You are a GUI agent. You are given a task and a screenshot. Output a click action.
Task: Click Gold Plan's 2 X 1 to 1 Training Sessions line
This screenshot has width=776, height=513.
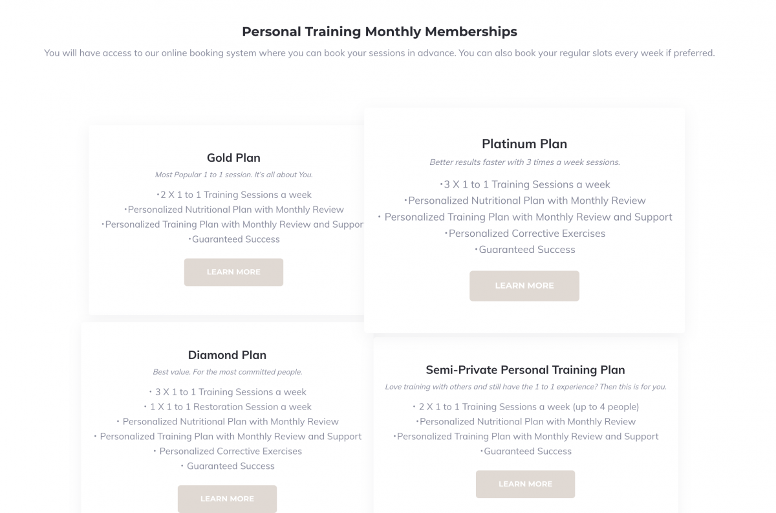click(x=234, y=195)
